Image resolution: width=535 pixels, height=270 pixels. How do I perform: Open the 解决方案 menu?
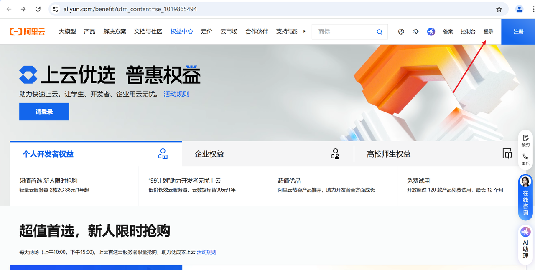pos(115,32)
